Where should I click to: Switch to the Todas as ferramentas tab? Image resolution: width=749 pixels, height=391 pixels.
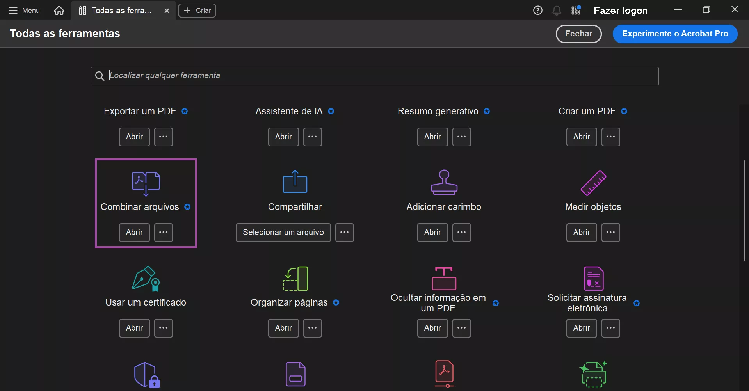click(117, 10)
